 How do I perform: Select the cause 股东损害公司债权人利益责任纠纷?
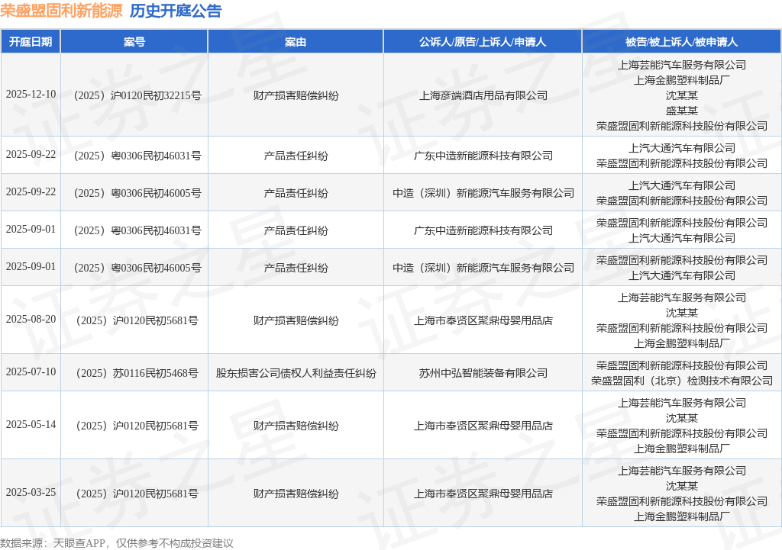[296, 373]
